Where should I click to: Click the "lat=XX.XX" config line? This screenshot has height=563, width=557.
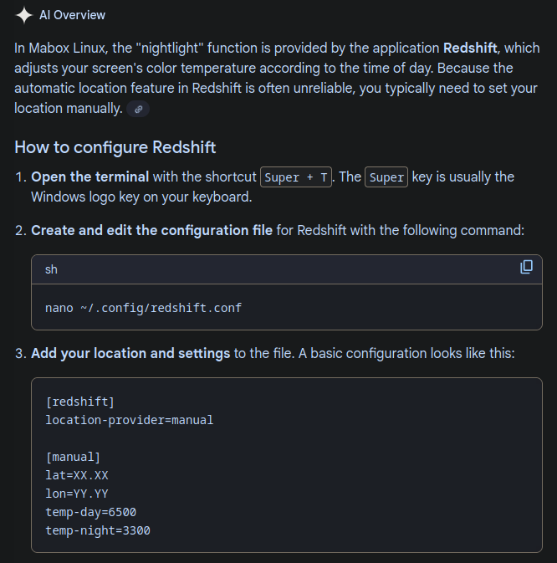point(77,475)
